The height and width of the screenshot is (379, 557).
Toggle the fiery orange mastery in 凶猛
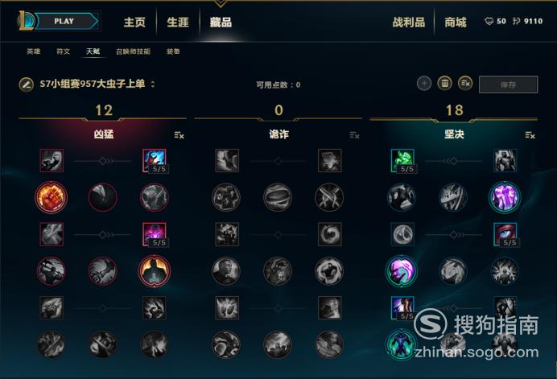52,197
